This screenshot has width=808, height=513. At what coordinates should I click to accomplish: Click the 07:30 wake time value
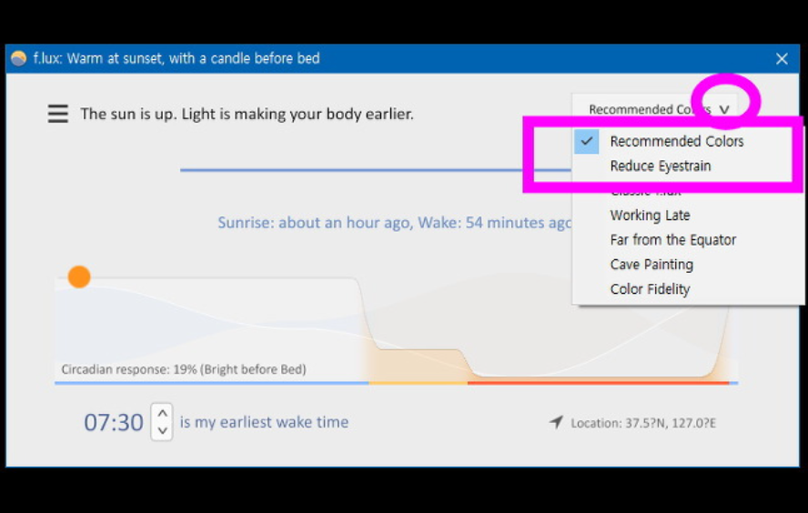[x=114, y=422]
